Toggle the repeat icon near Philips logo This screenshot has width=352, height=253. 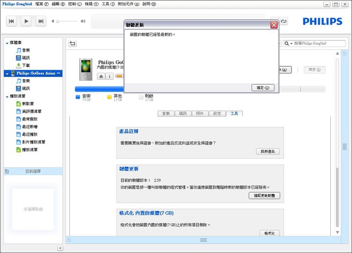tap(284, 21)
